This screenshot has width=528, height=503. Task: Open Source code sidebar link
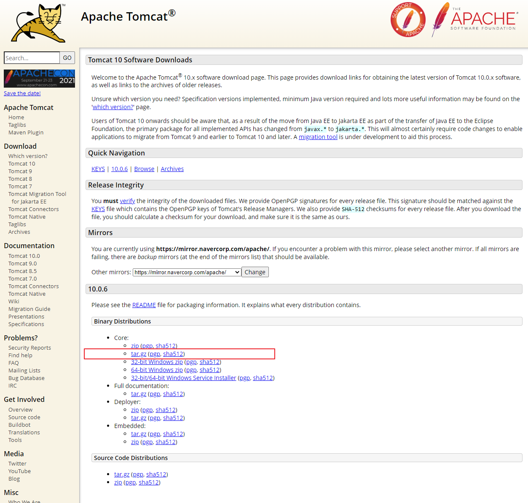pyautogui.click(x=24, y=417)
